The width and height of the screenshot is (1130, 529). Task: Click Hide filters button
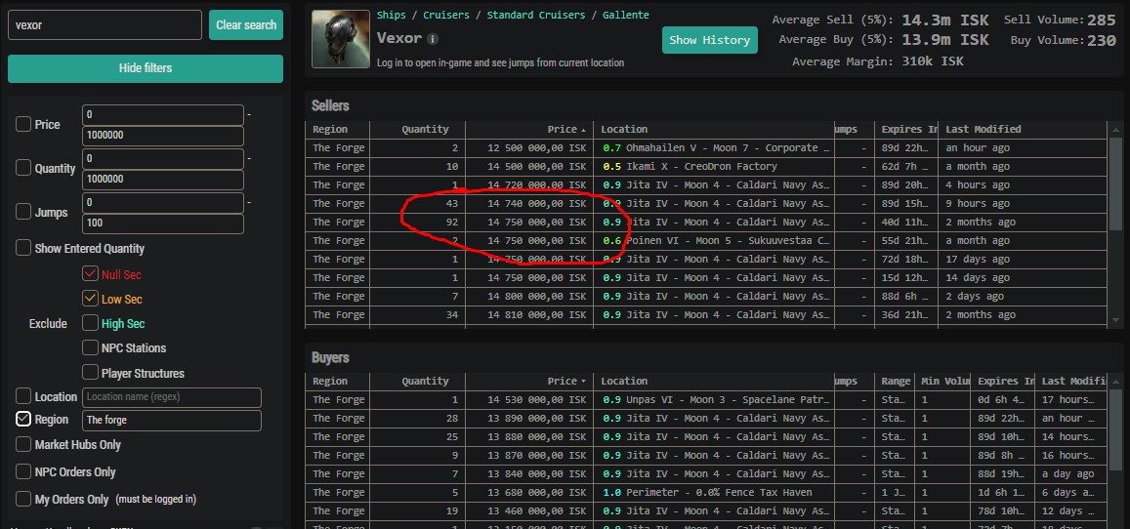[146, 68]
